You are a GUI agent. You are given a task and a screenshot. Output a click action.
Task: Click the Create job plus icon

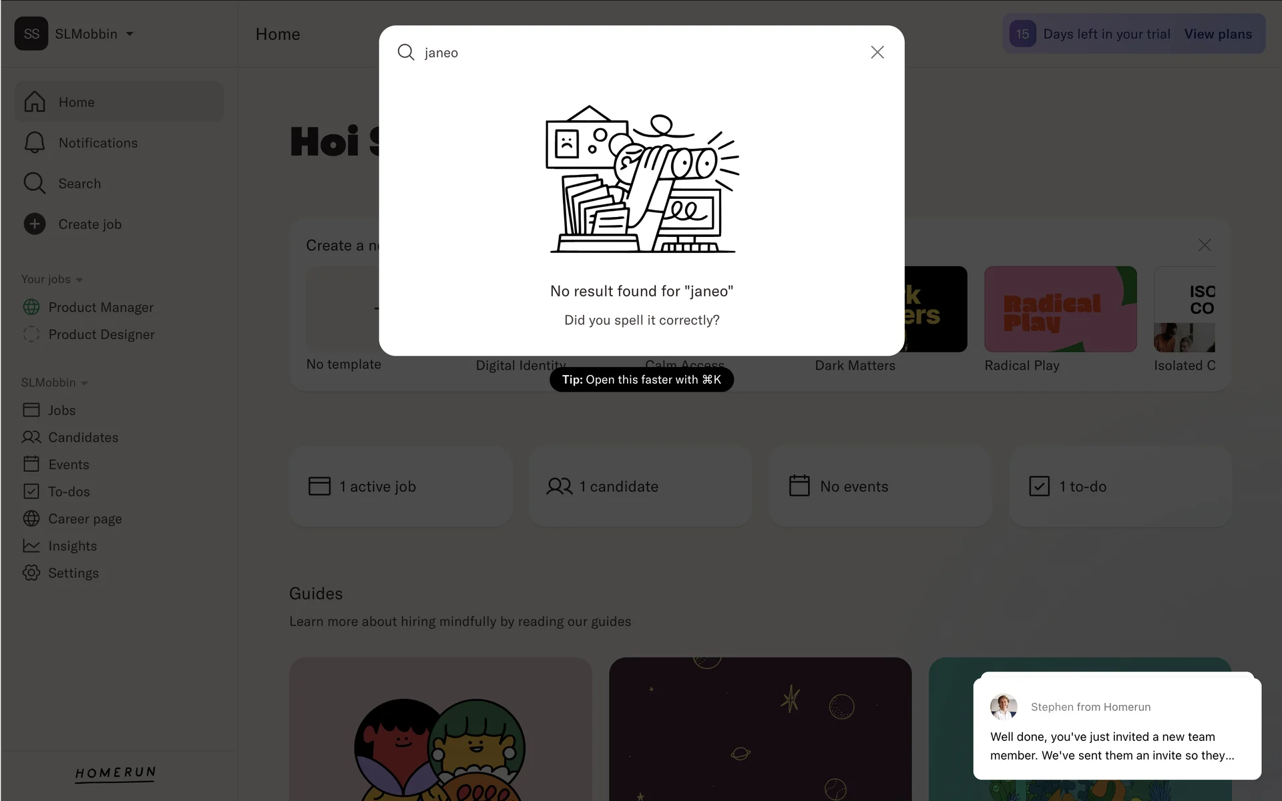(35, 224)
